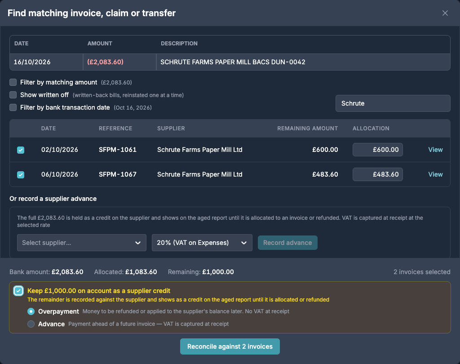Focus the Schrute search field
460x364 pixels.
point(393,103)
